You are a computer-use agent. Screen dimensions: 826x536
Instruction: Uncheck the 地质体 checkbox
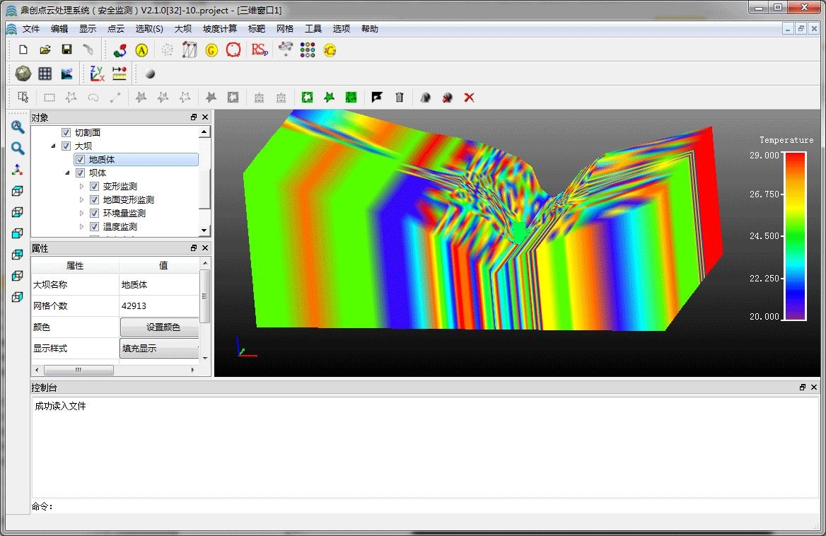(x=80, y=160)
